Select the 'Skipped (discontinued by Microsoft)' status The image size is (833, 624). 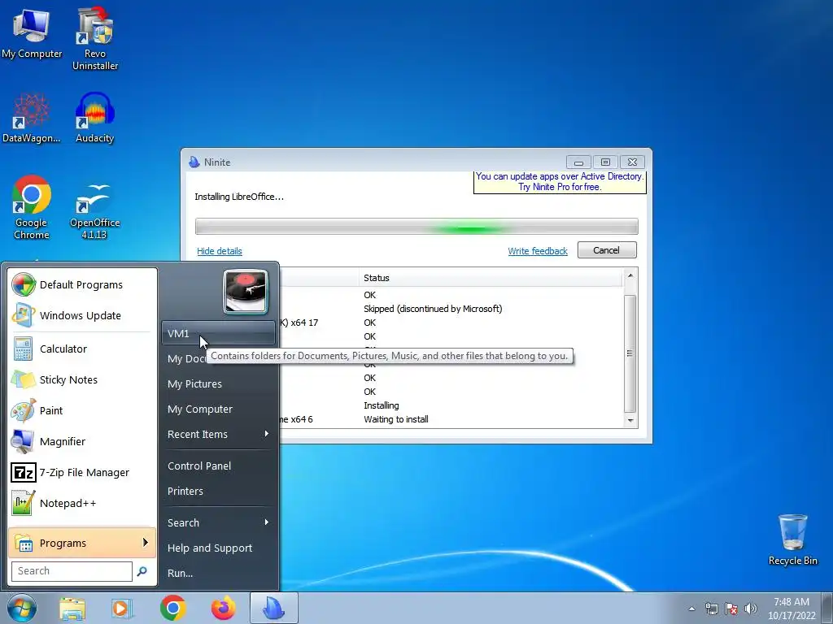tap(433, 309)
